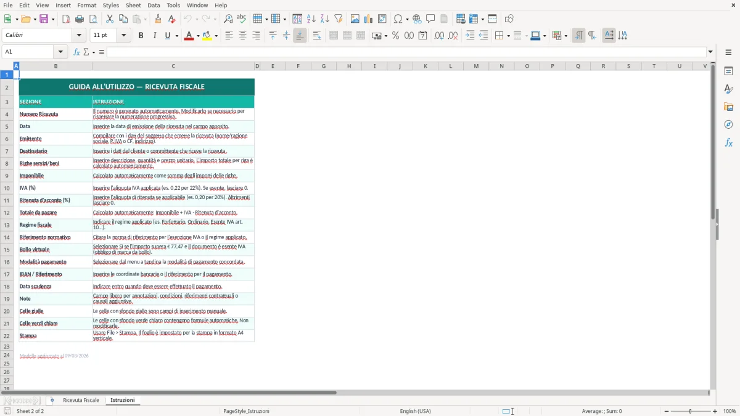Expand the Borders dropdown arrow

[508, 36]
